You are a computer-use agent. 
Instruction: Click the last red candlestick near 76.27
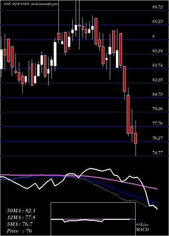click(x=136, y=138)
